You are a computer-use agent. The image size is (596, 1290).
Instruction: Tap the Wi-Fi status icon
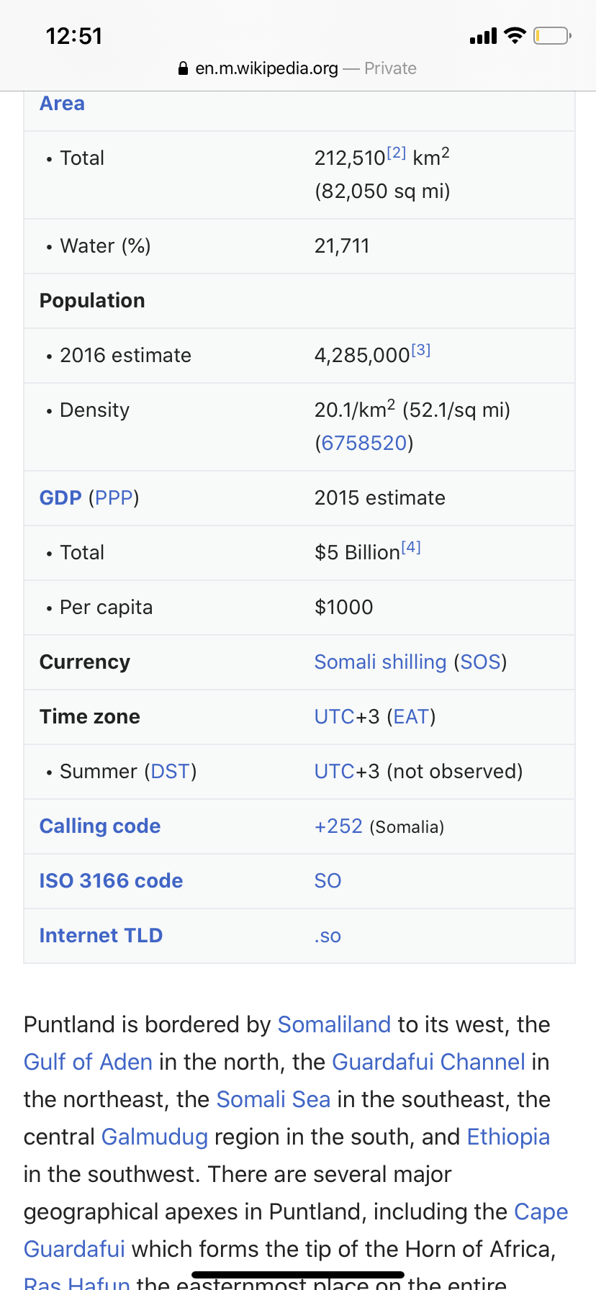click(515, 35)
